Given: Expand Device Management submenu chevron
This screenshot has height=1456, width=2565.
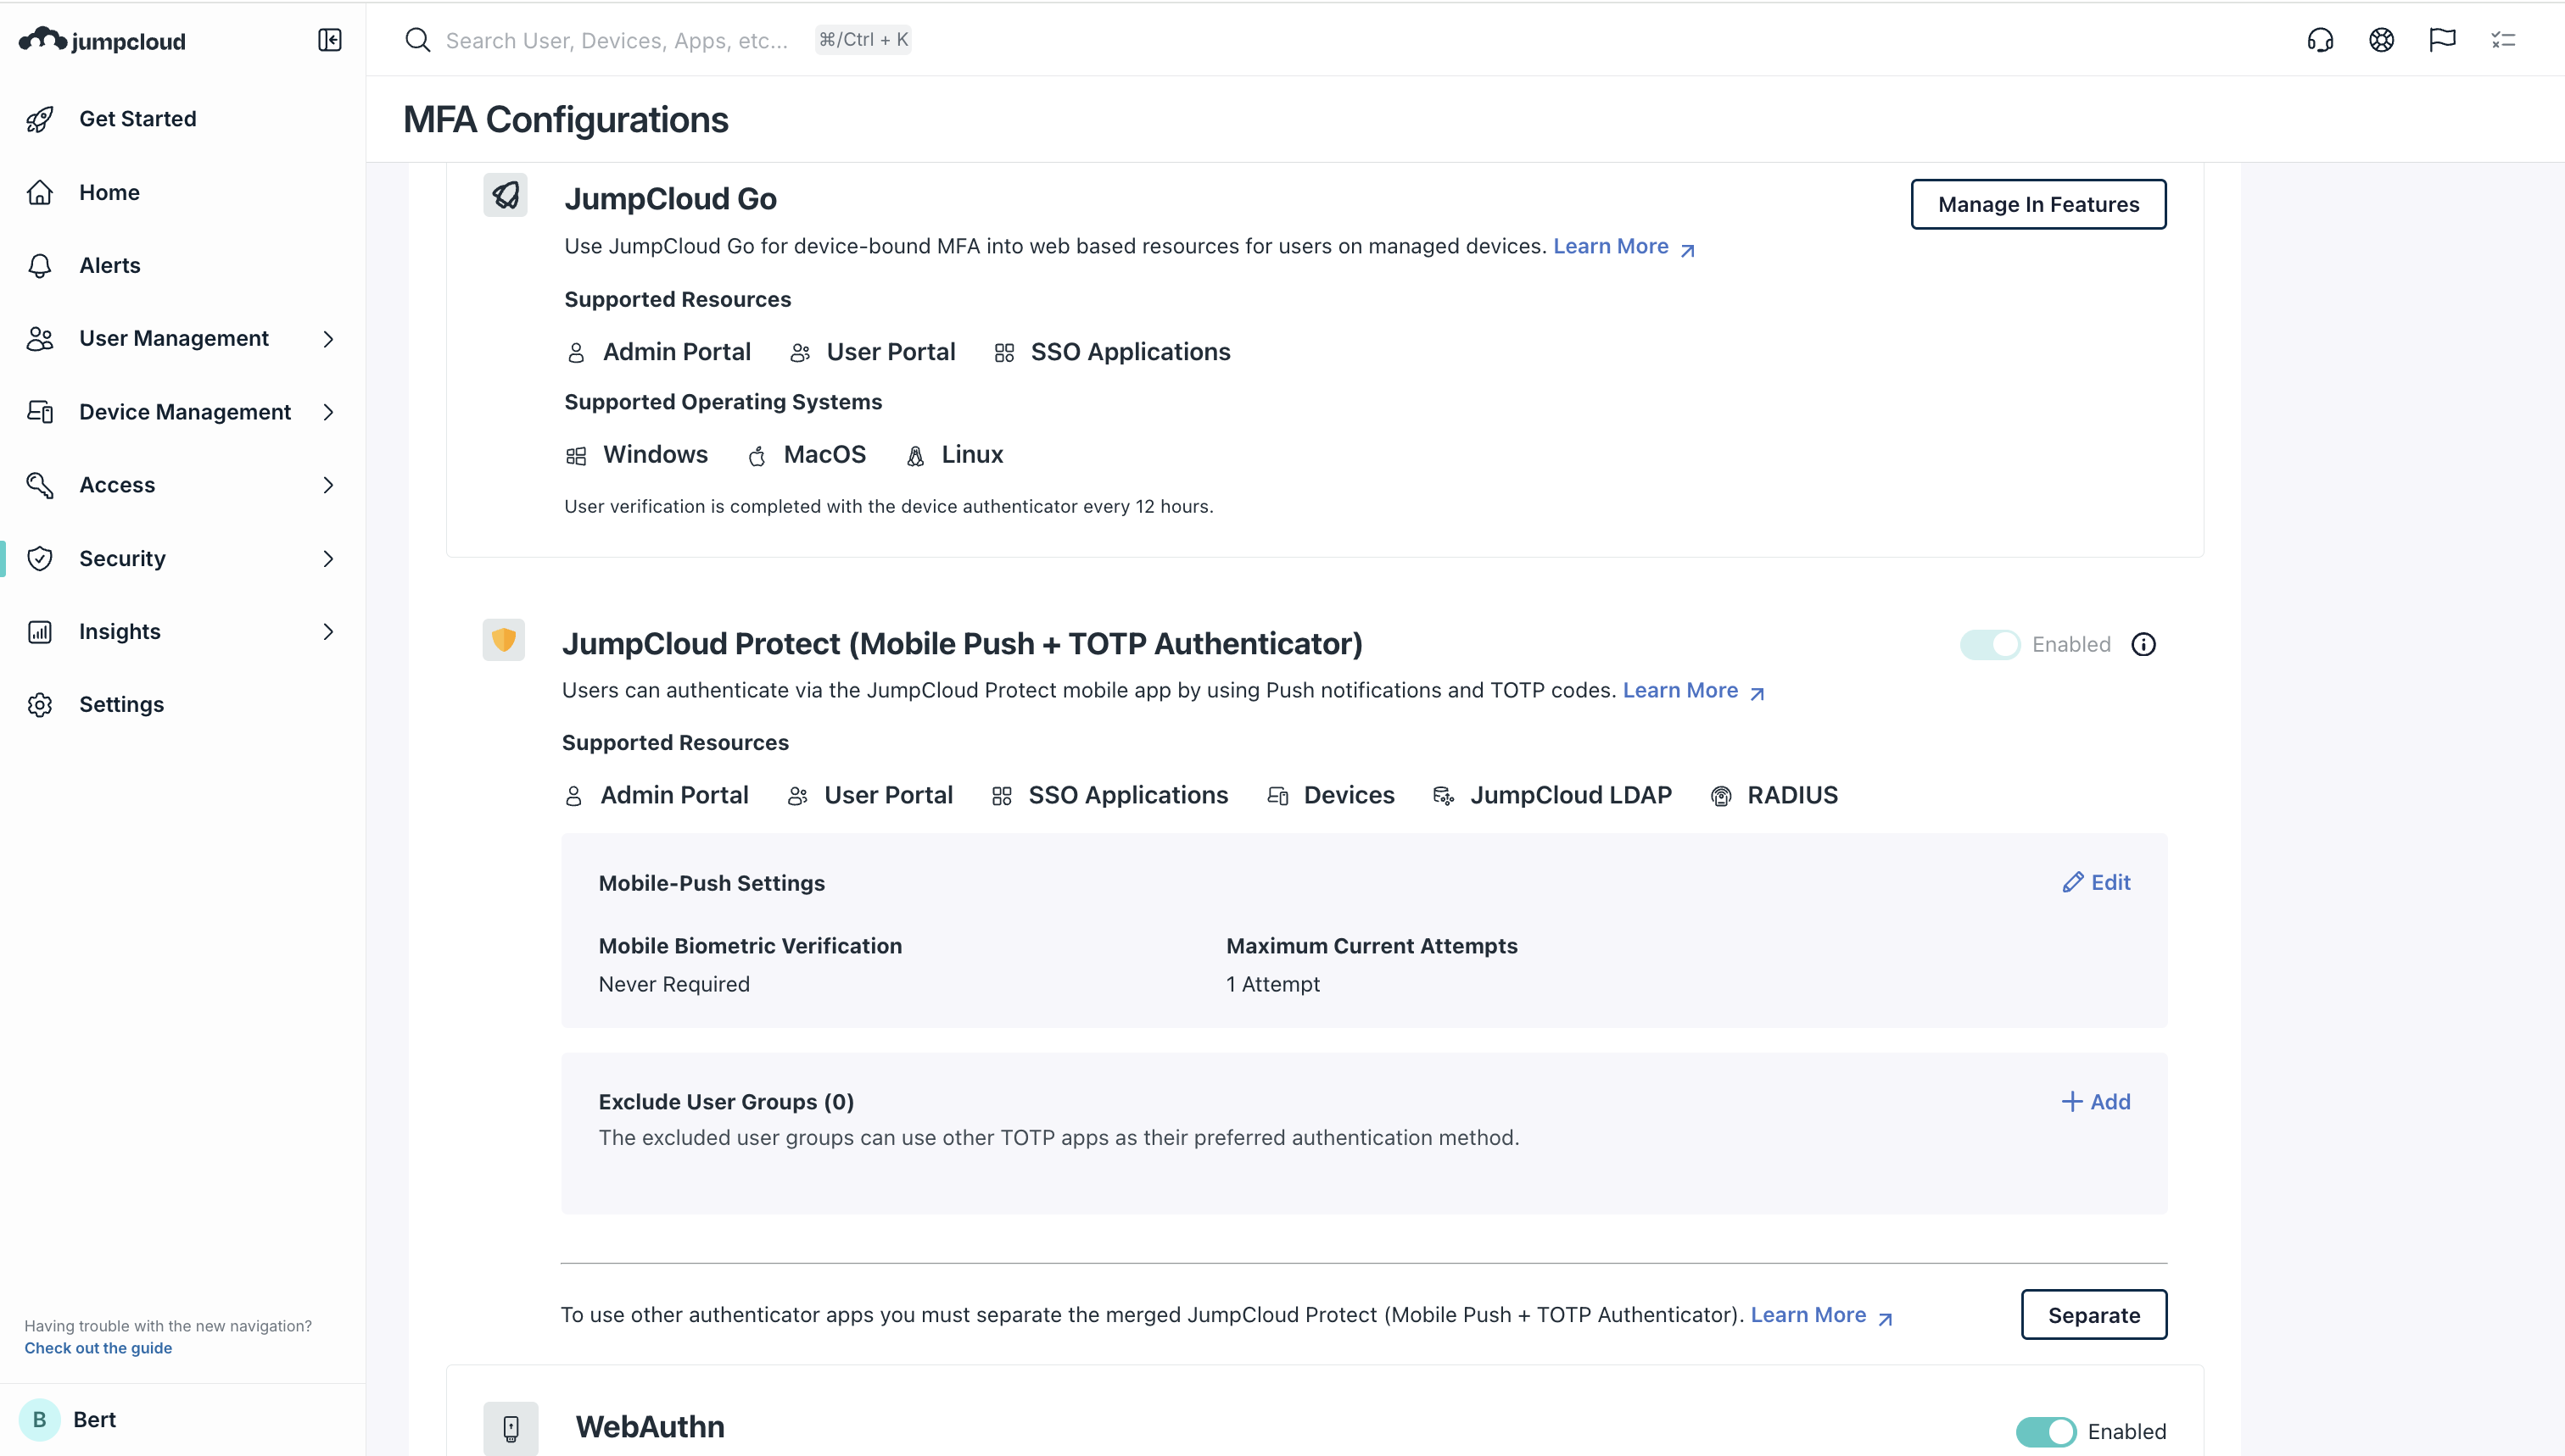Looking at the screenshot, I should (328, 412).
